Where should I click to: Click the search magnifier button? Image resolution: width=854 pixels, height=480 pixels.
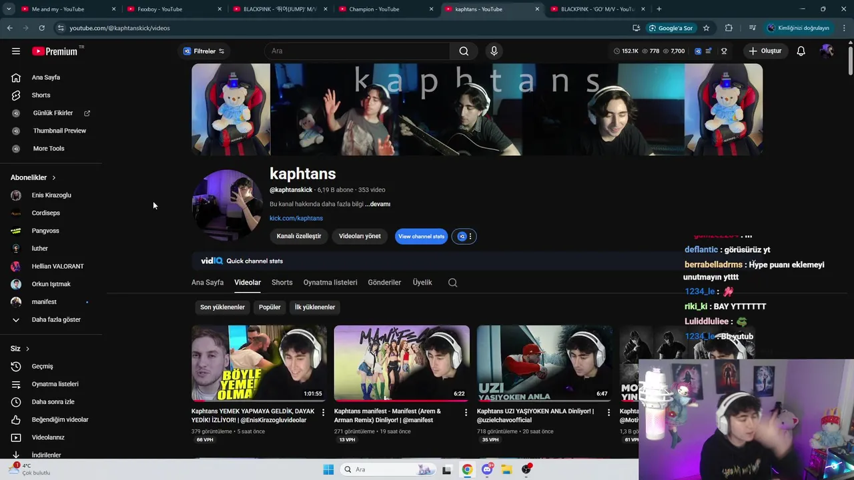(x=464, y=51)
